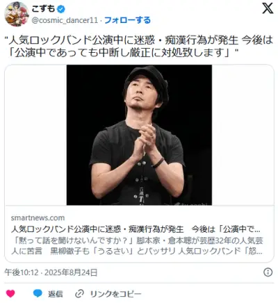The image size is (278, 303).
Task: Click the blue reply speech bubble icon
Action: 38,293
